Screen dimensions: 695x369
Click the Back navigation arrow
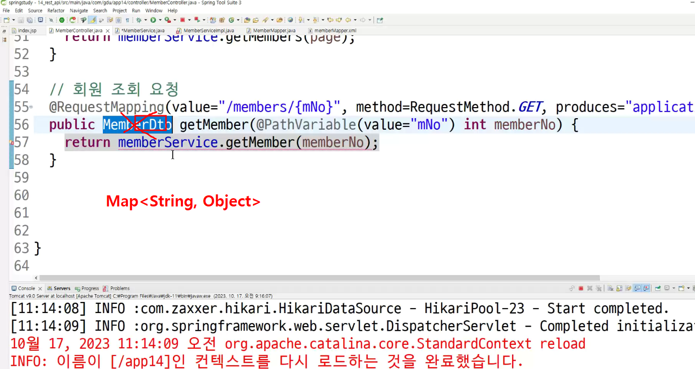point(348,20)
